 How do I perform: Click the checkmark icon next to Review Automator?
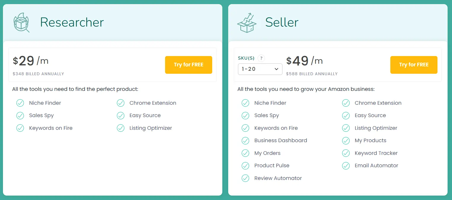[245, 178]
